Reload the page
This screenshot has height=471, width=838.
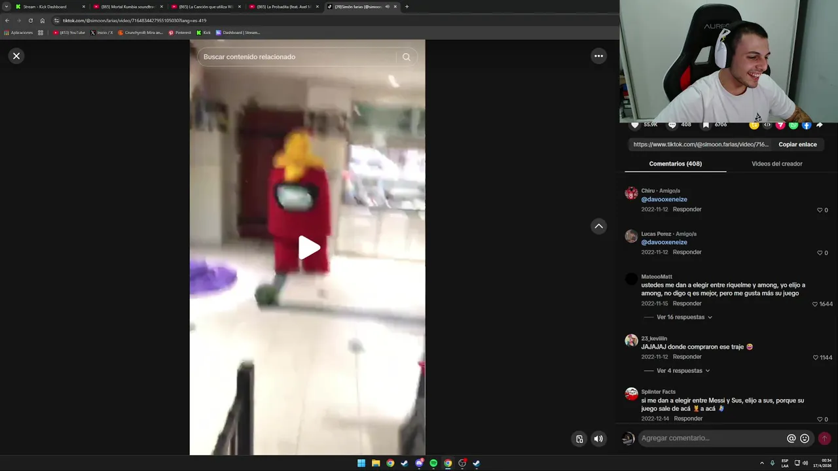[30, 20]
